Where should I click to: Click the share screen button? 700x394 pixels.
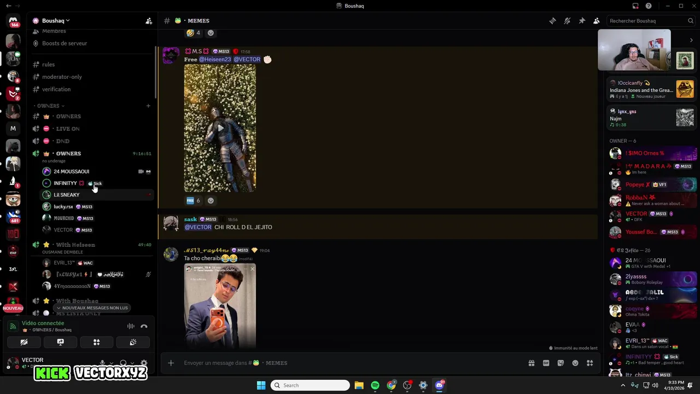[60, 342]
